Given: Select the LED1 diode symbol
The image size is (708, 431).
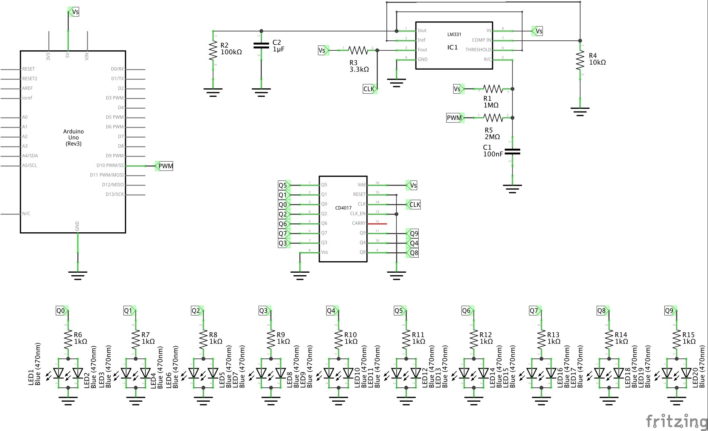Looking at the screenshot, I should (57, 373).
